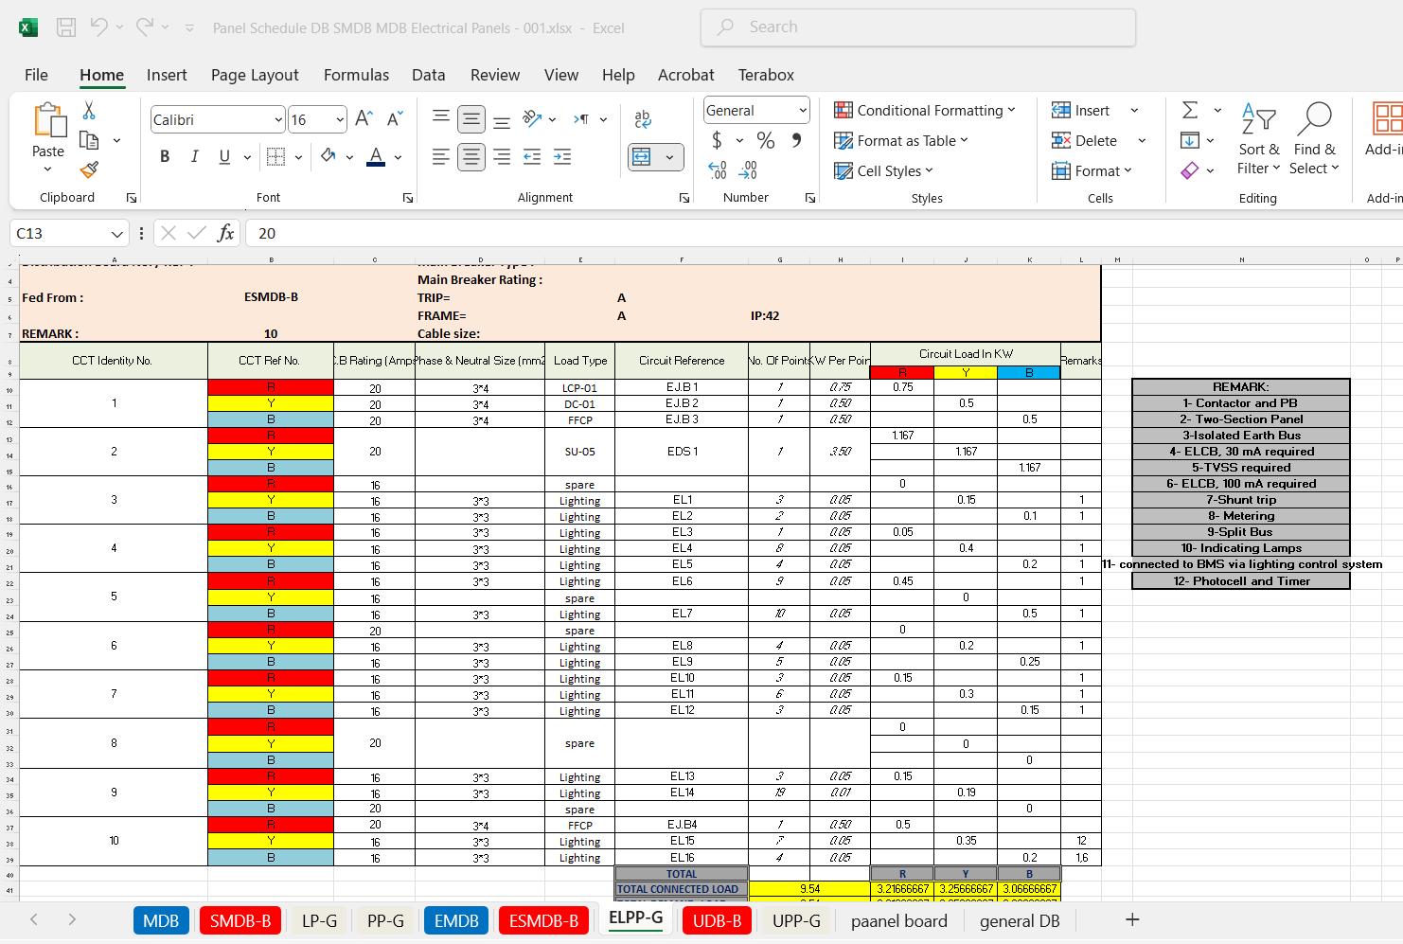Screen dimensions: 1403x944
Task: Toggle Wrap Text option
Action: click(642, 119)
